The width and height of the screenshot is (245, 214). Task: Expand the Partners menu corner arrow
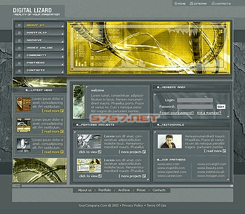pos(62,64)
